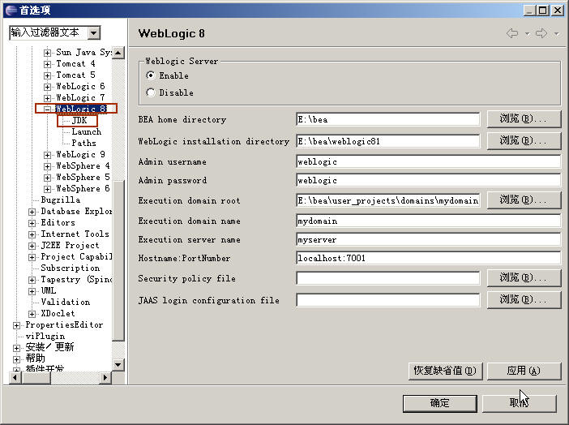Browse for BEA home directory
Viewport: 569px width, 425px height.
click(524, 118)
